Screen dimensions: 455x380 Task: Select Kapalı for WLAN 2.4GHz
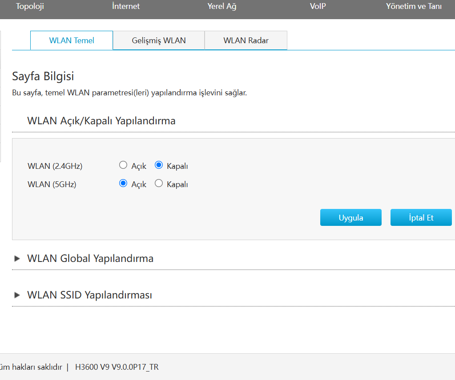[159, 166]
